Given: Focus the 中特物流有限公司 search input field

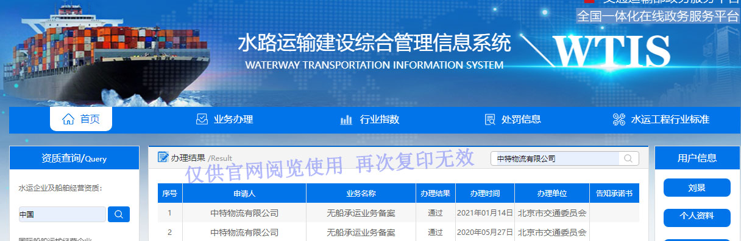Looking at the screenshot, I should tap(556, 158).
